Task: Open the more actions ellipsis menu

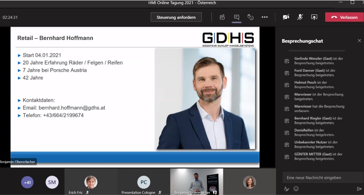Action: pos(265,17)
